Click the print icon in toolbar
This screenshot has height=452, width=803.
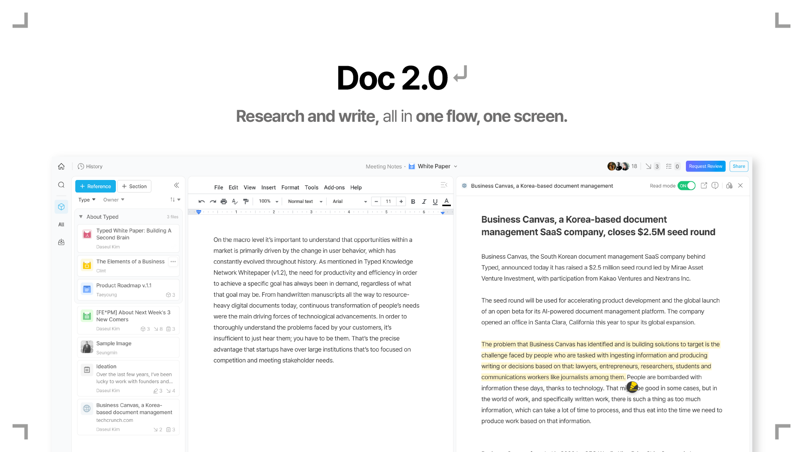point(224,202)
